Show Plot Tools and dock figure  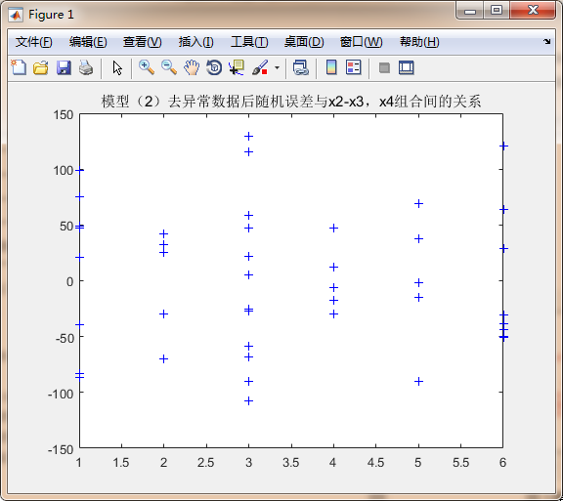tap(407, 67)
